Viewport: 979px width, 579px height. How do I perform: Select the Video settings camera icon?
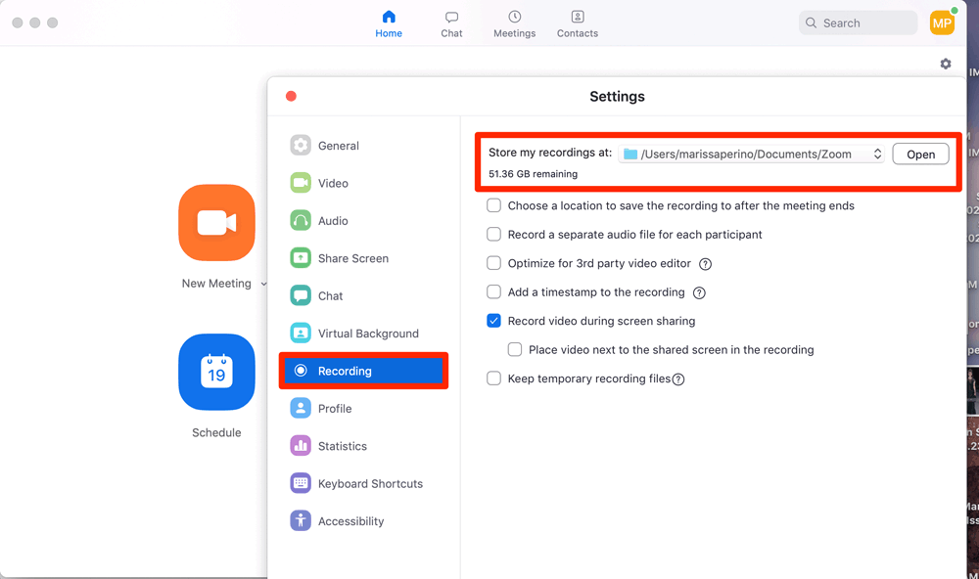point(301,183)
